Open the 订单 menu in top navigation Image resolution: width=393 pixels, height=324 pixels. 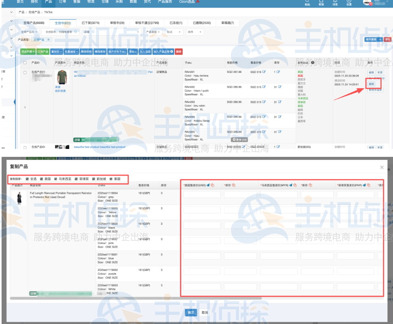tap(63, 2)
